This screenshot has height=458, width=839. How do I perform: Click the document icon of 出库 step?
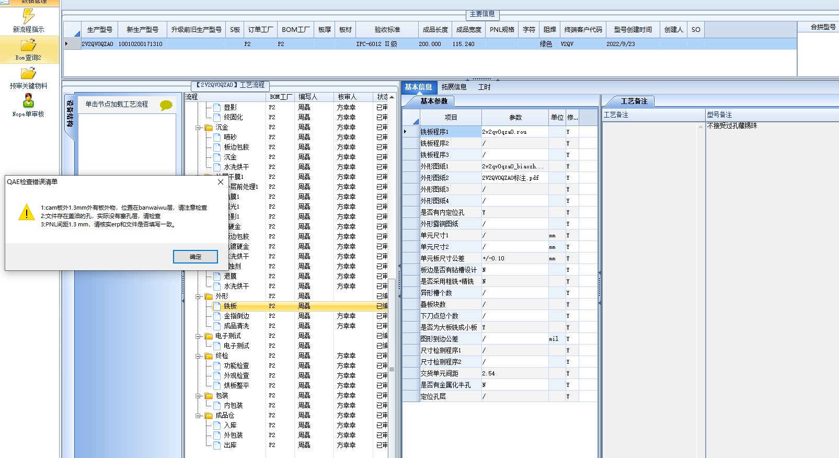coord(217,445)
